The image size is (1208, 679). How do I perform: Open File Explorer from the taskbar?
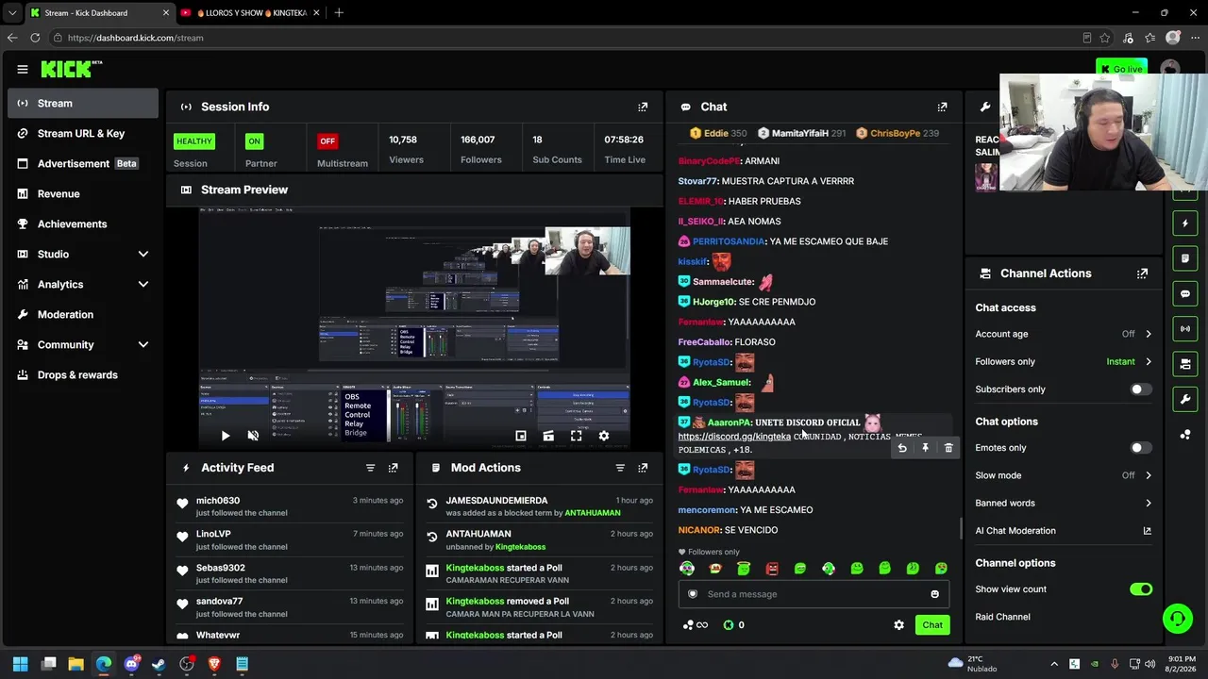pyautogui.click(x=76, y=664)
